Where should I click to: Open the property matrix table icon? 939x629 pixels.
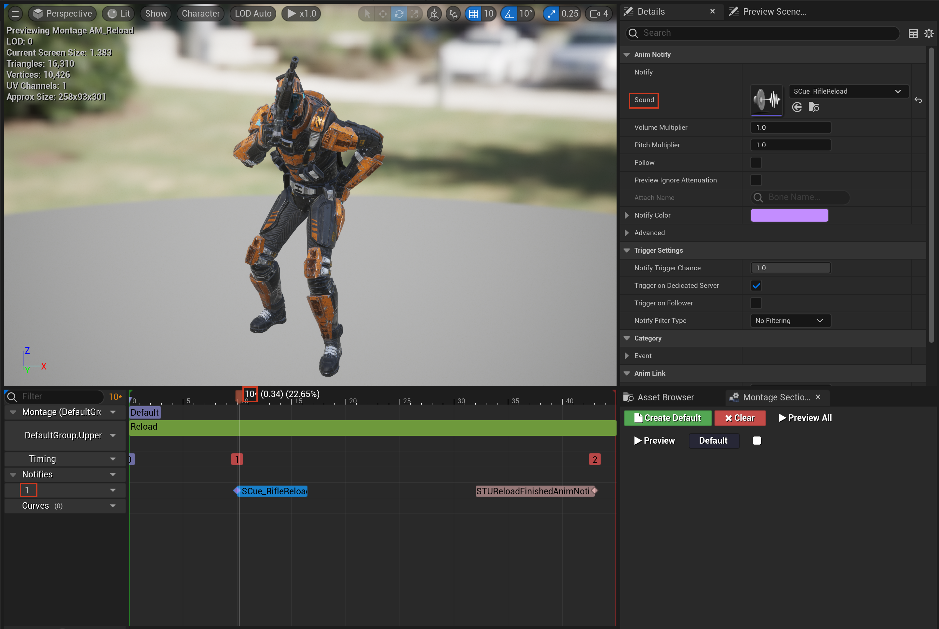pos(913,34)
